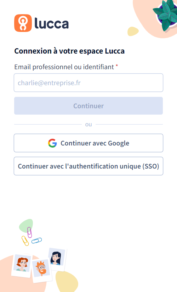Select the red-haired woman polaroid photo
177x292 pixels.
[22, 266]
